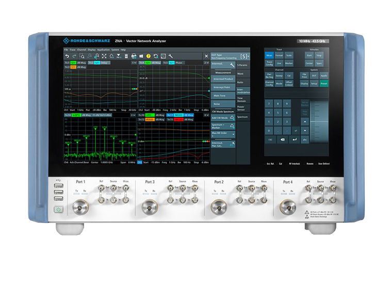Image resolution: width=392 pixels, height=284 pixels.
Task: Click the green Preset hardkey
Action: [x=324, y=83]
